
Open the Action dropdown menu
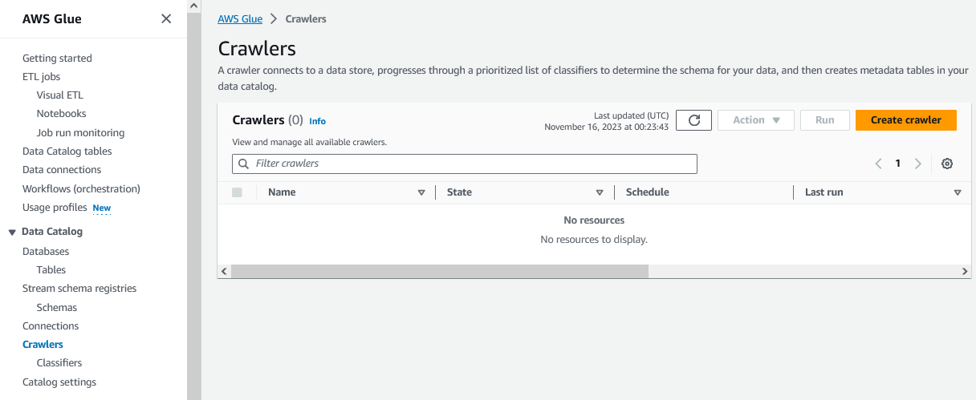(x=756, y=120)
